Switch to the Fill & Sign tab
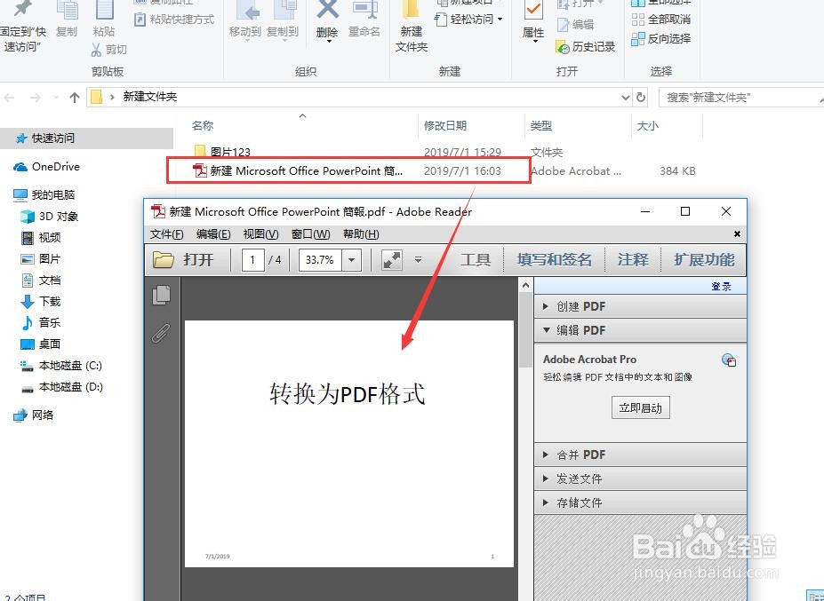Screen dimensions: 824x601 pyautogui.click(x=555, y=260)
